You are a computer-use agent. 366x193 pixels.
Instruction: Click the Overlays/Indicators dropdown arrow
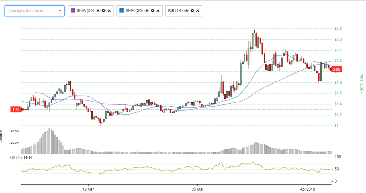tap(59, 10)
